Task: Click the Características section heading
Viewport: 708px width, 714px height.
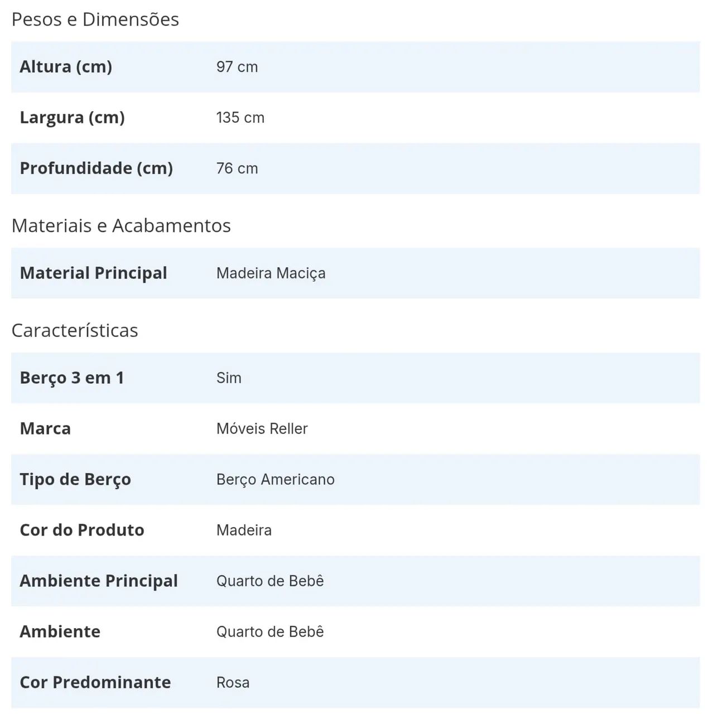Action: coord(75,331)
